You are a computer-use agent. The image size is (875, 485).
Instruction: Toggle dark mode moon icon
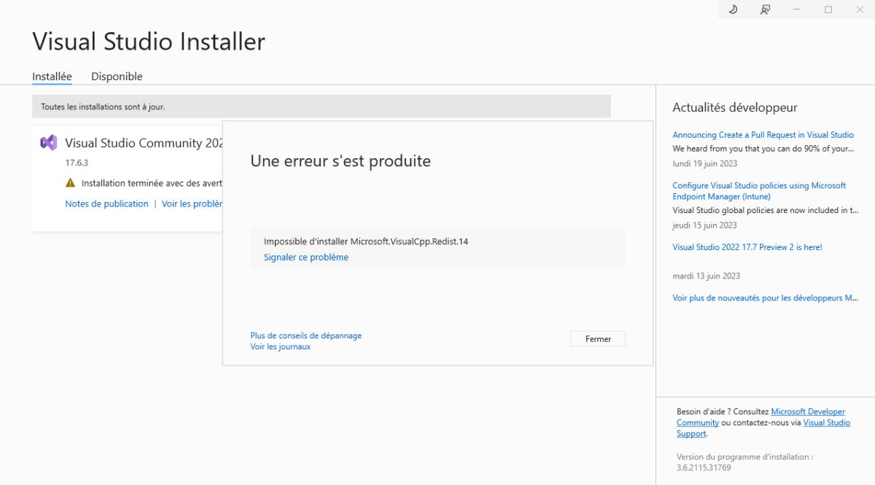click(734, 9)
